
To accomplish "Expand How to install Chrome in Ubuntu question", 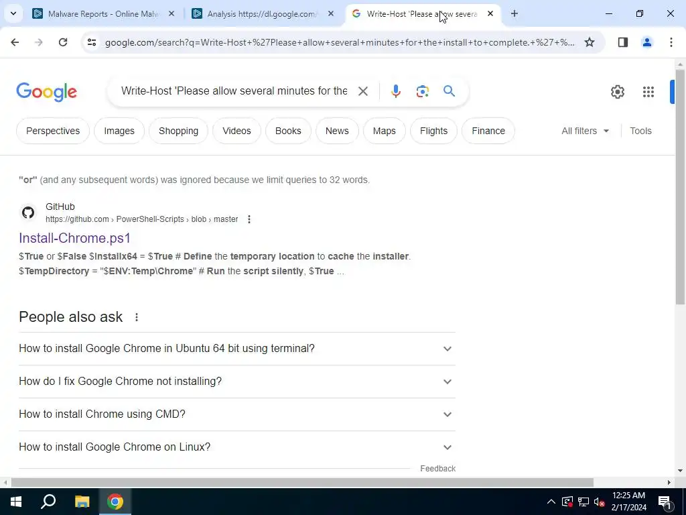I will (237, 349).
